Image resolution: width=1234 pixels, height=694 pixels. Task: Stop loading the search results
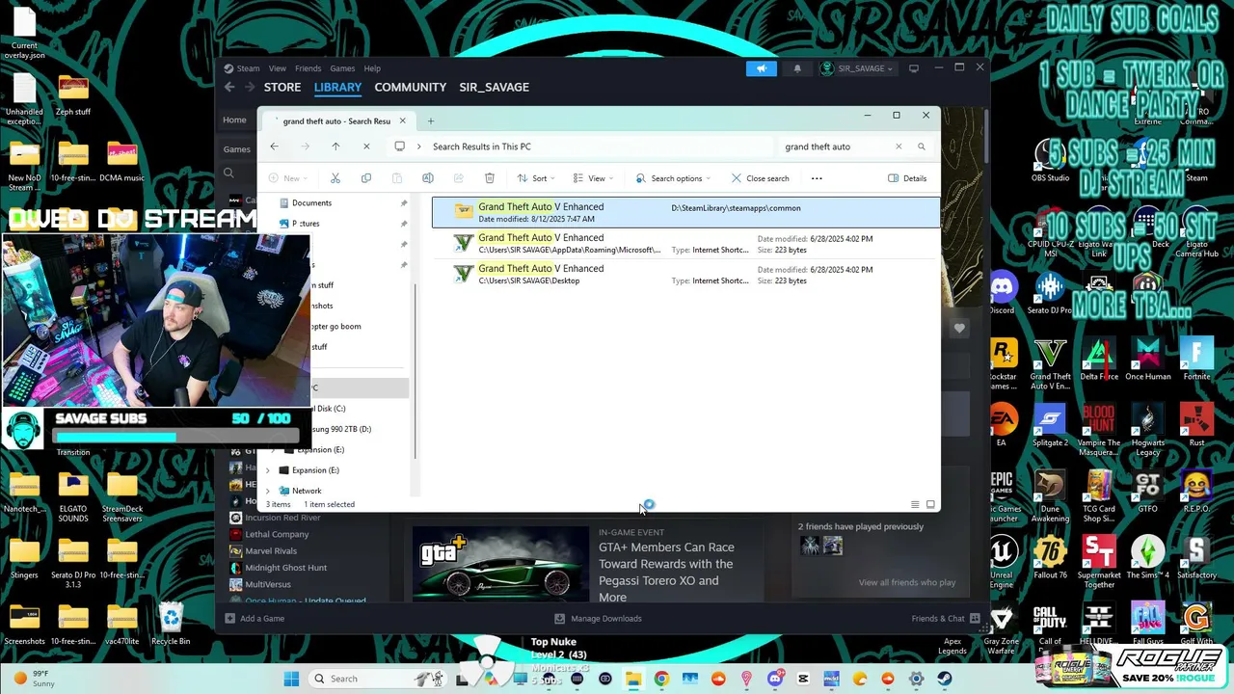click(x=366, y=147)
